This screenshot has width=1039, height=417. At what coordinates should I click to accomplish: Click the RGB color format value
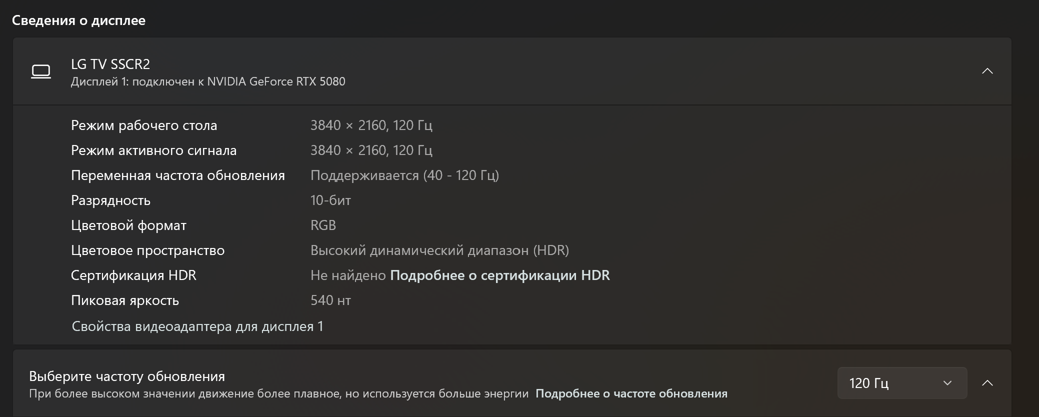coord(323,225)
